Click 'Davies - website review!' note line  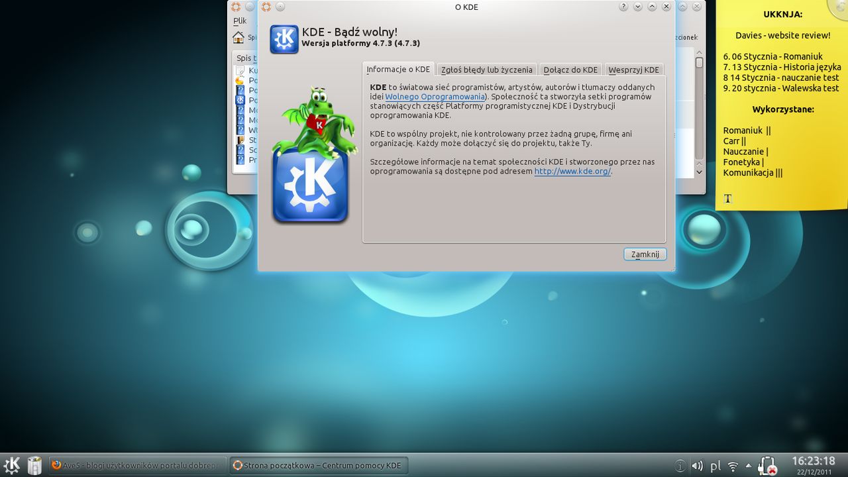click(782, 35)
